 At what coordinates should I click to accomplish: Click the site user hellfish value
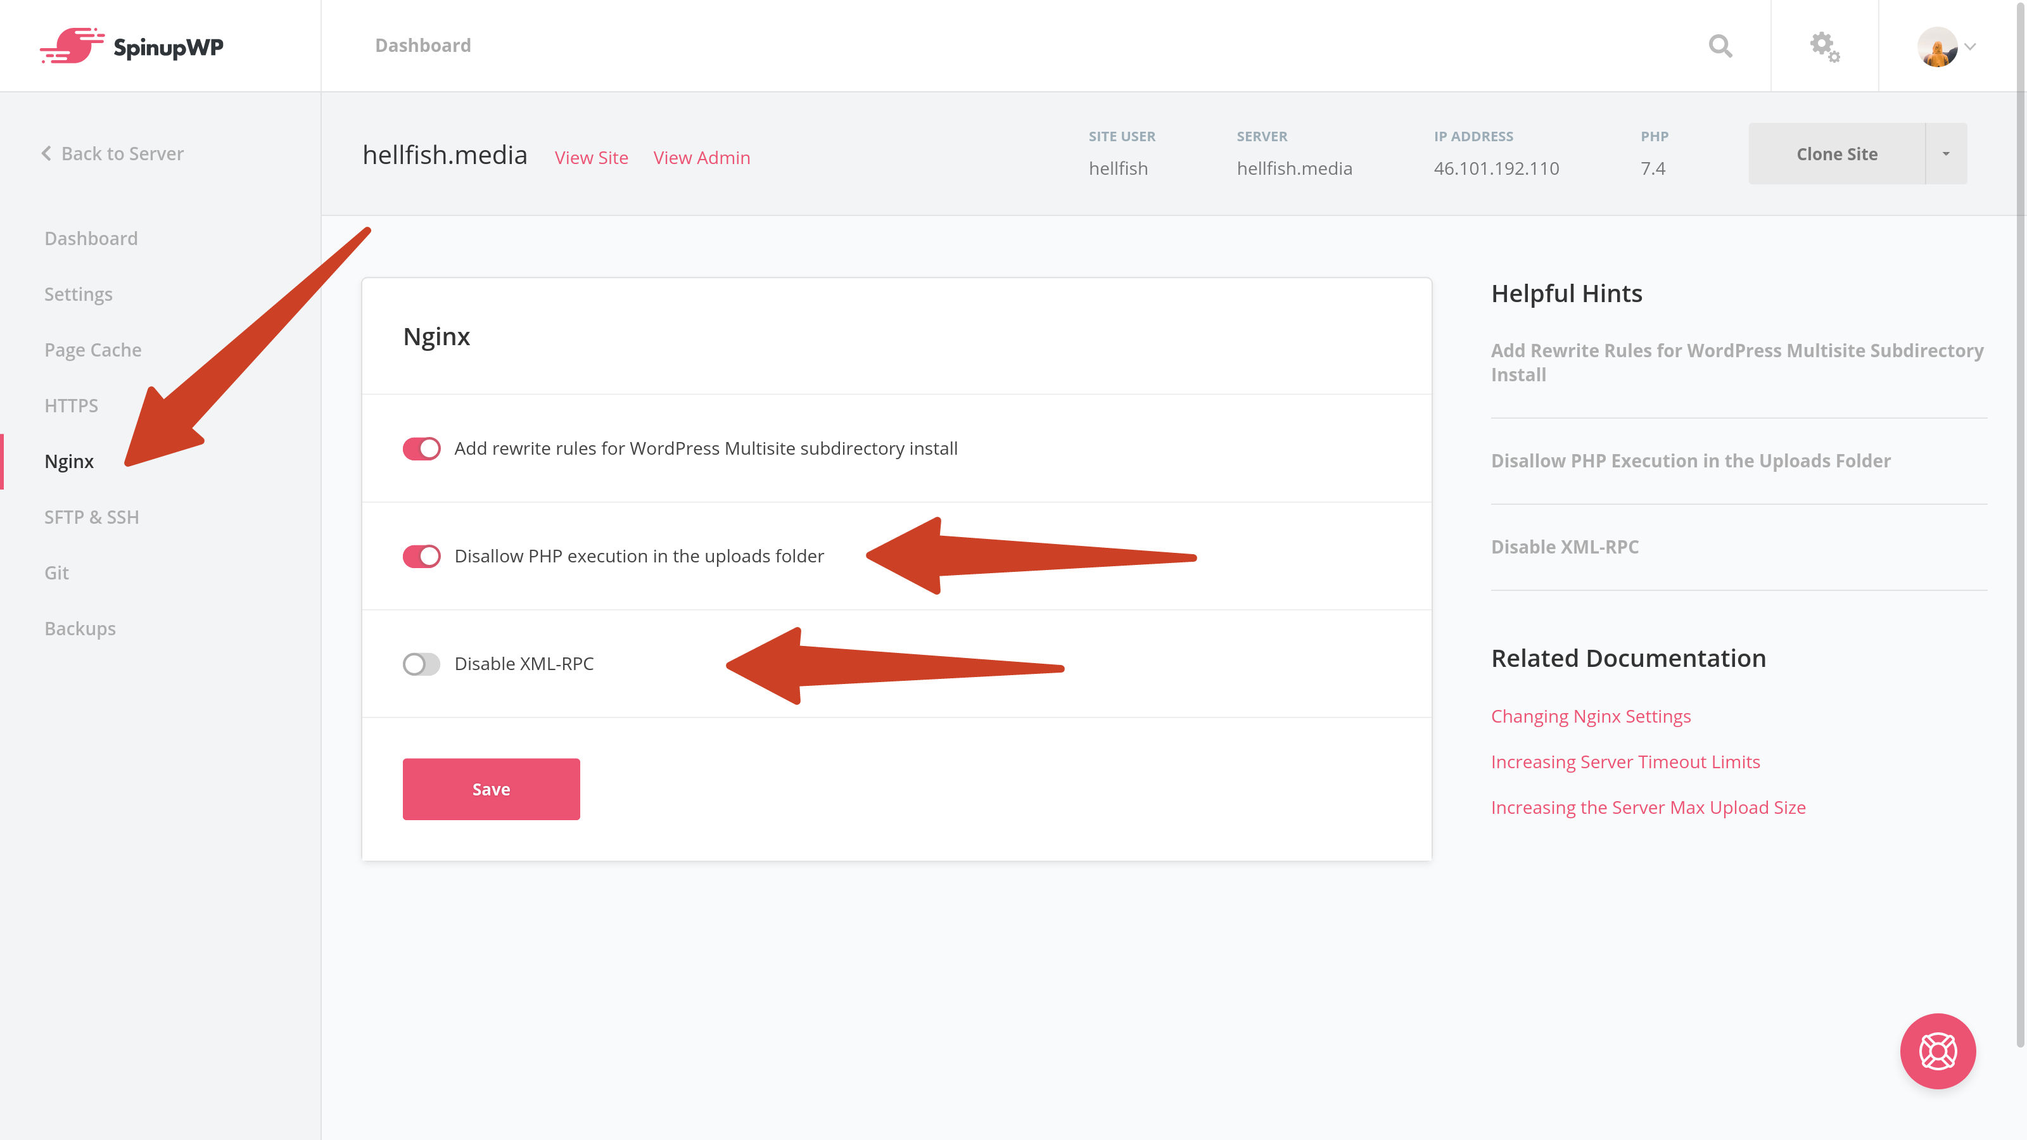coord(1118,168)
